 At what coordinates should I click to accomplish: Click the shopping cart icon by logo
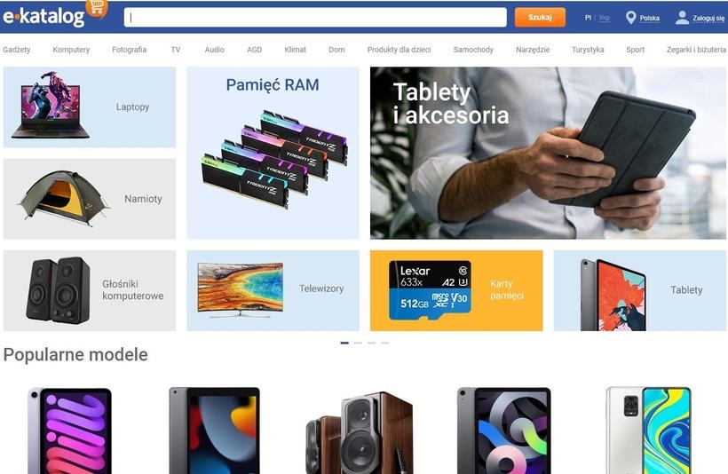click(97, 7)
